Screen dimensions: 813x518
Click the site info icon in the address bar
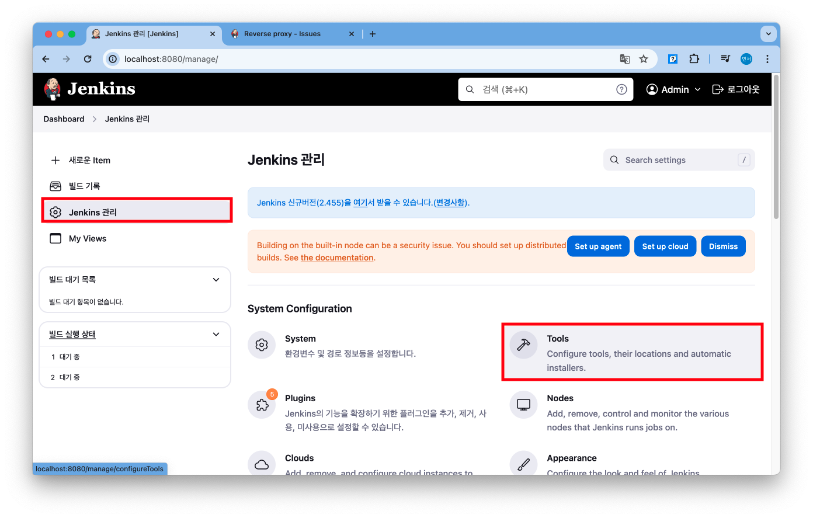[113, 59]
